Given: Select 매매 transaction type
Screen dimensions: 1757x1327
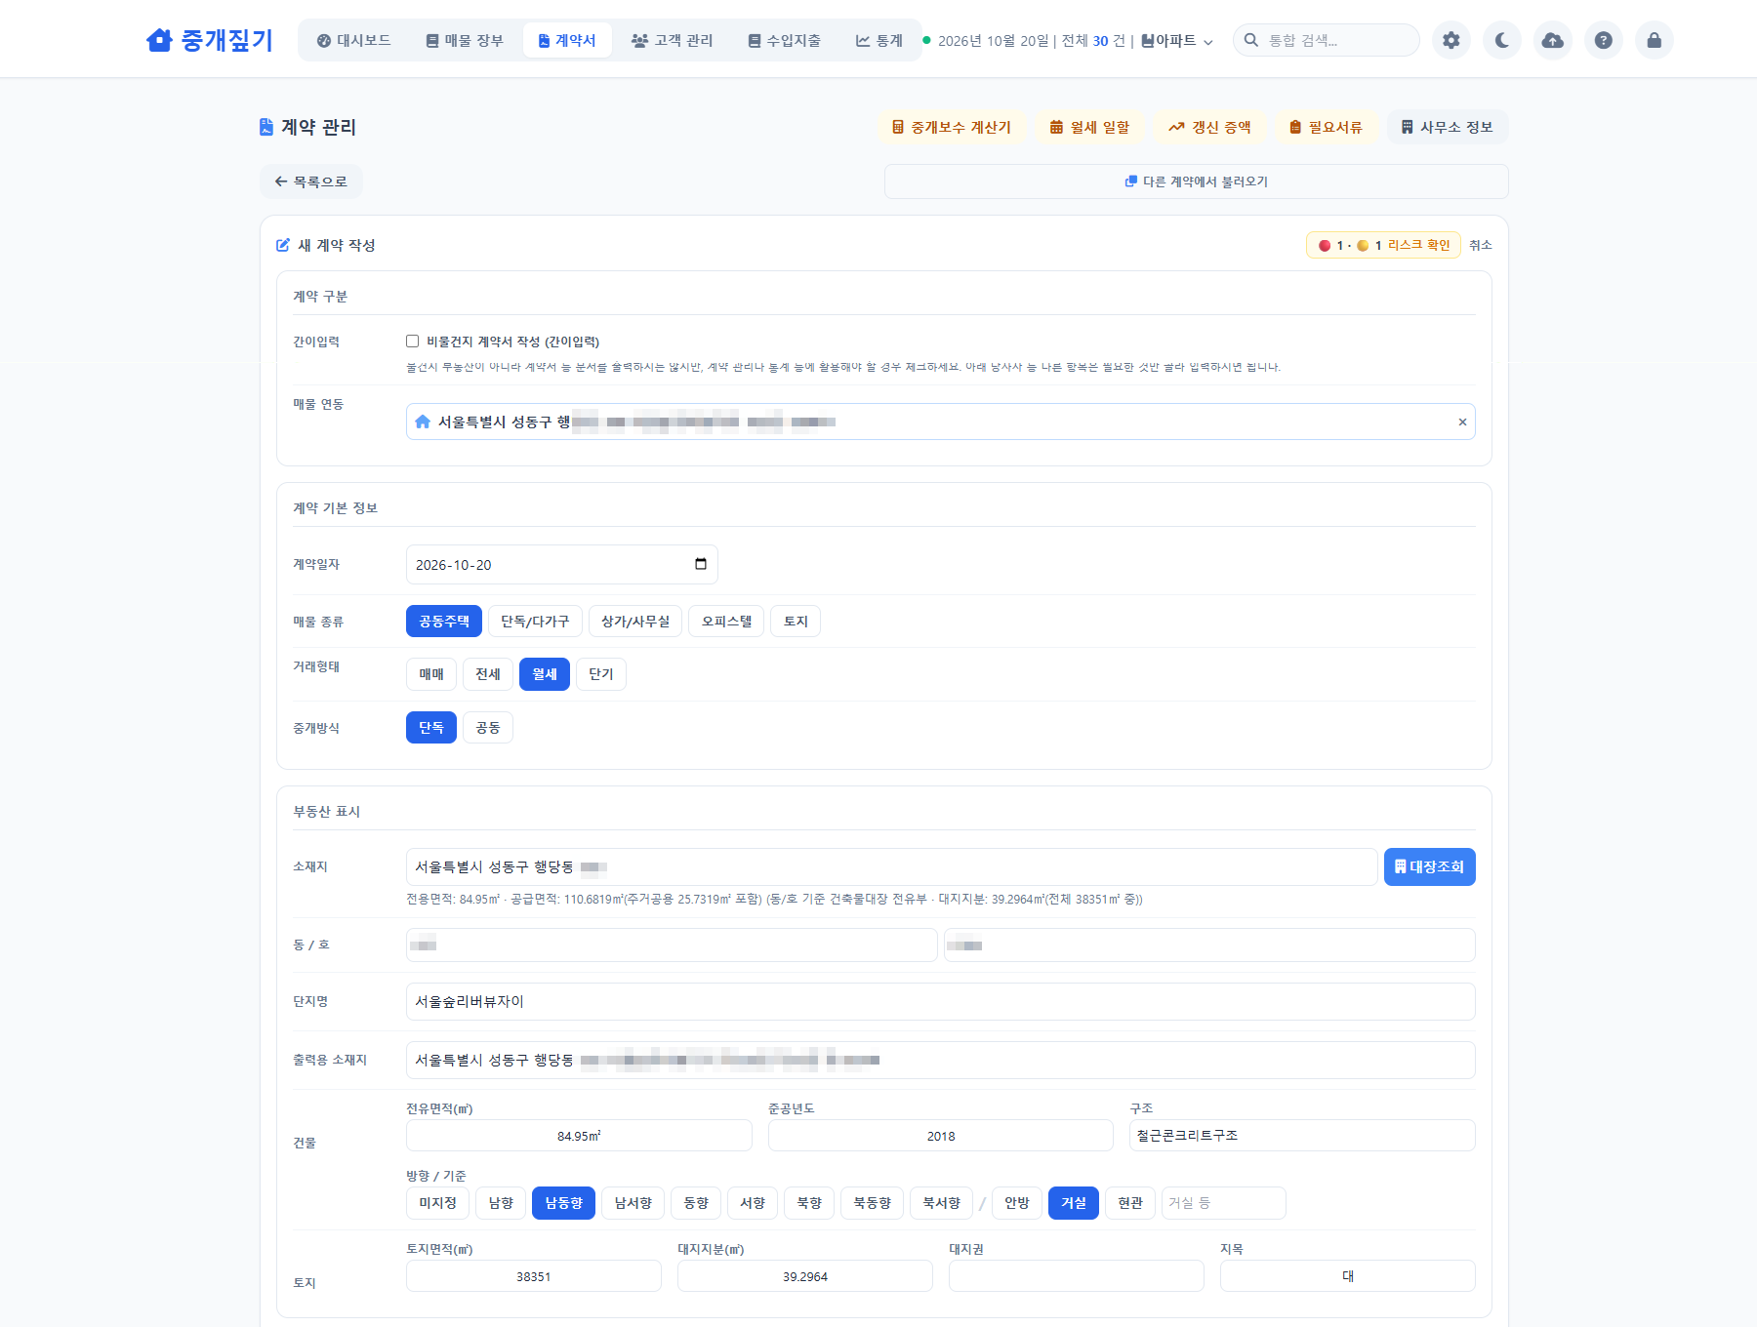Looking at the screenshot, I should click(x=431, y=674).
